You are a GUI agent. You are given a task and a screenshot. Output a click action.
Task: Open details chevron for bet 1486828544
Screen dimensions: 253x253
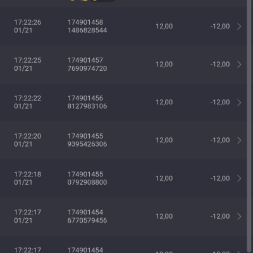pos(239,27)
